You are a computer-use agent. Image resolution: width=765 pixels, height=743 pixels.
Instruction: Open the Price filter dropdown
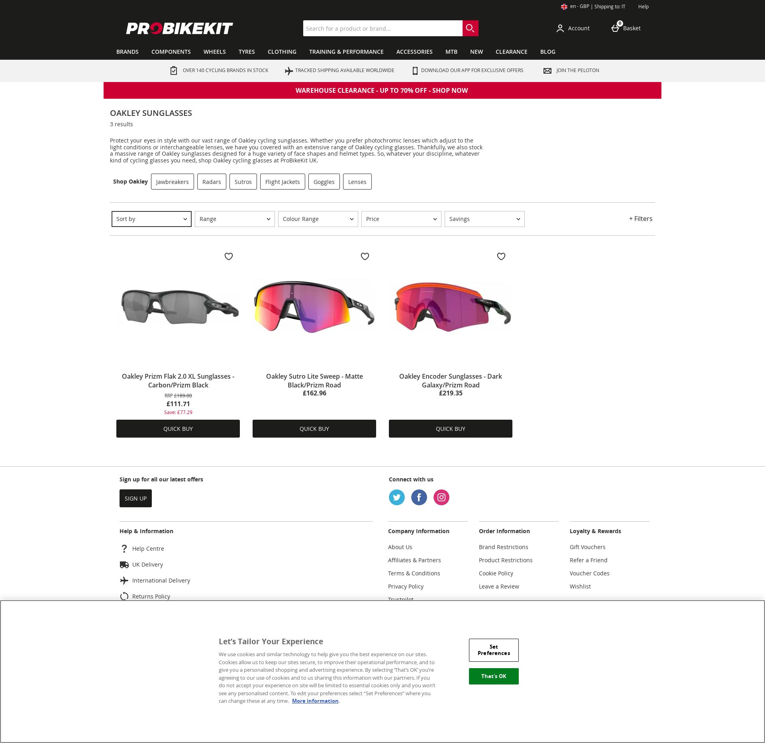click(401, 219)
